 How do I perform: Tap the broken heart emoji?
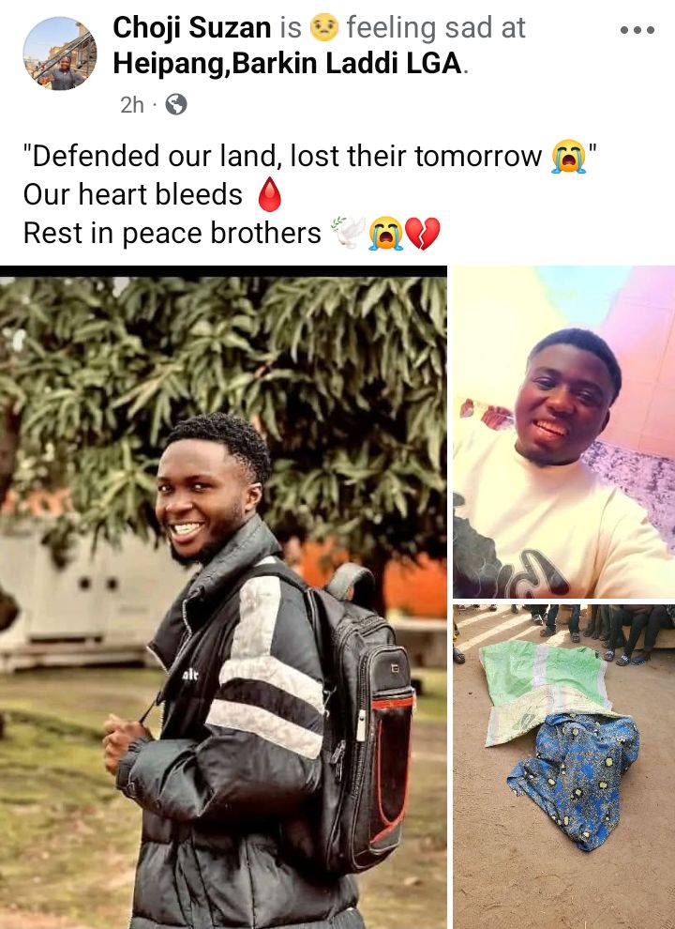tap(423, 234)
